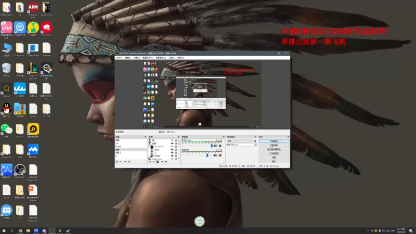The width and height of the screenshot is (416, 234).
Task: Move the selected scene down
Action: [129, 162]
